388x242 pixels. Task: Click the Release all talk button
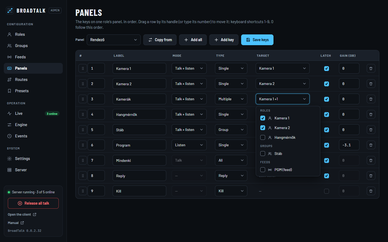[x=33, y=203]
